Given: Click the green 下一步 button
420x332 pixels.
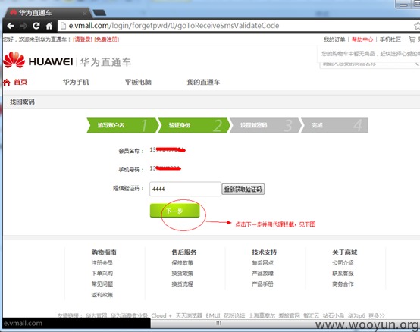Looking at the screenshot, I should [175, 211].
